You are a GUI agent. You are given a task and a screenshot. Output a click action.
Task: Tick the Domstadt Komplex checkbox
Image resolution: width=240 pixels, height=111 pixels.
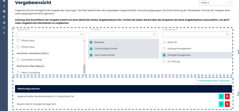coord(18,60)
